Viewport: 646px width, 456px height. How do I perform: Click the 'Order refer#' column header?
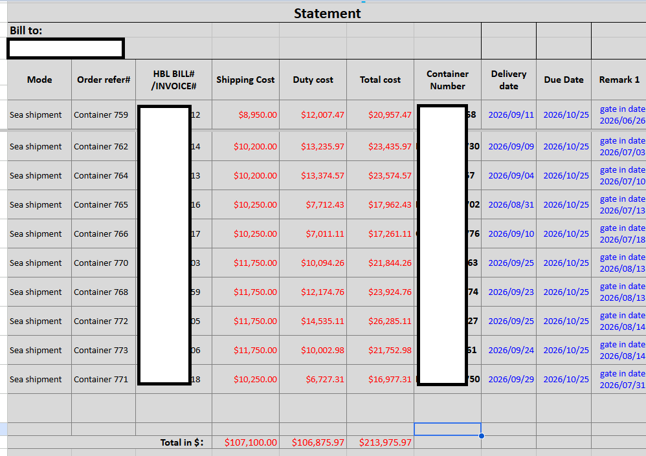(x=104, y=80)
